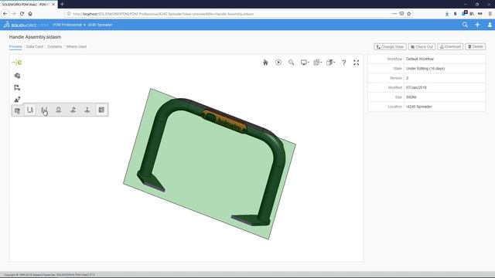This screenshot has width=495, height=278.
Task: Activate the zoom magnifier tool in viewer toolbar
Action: tap(291, 63)
